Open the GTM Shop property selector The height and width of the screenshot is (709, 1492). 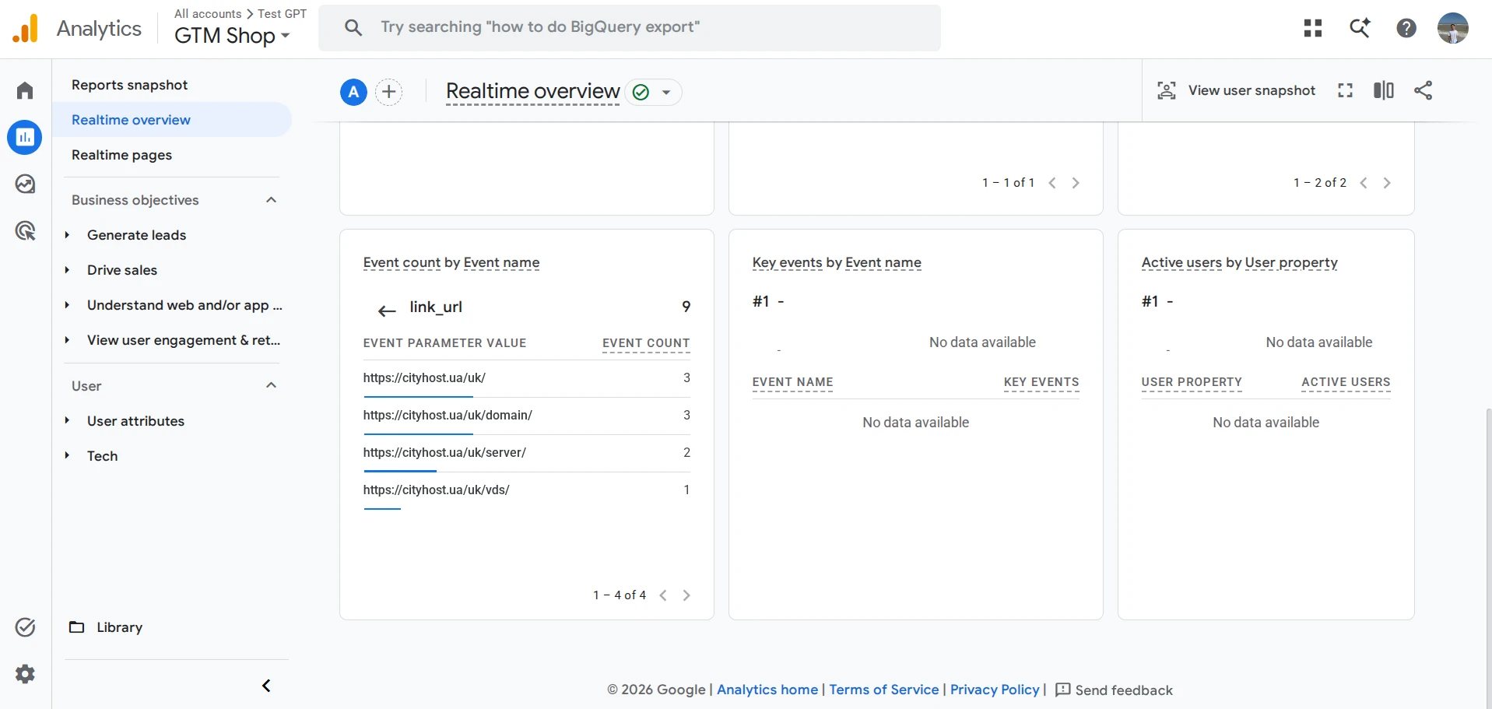click(x=232, y=36)
